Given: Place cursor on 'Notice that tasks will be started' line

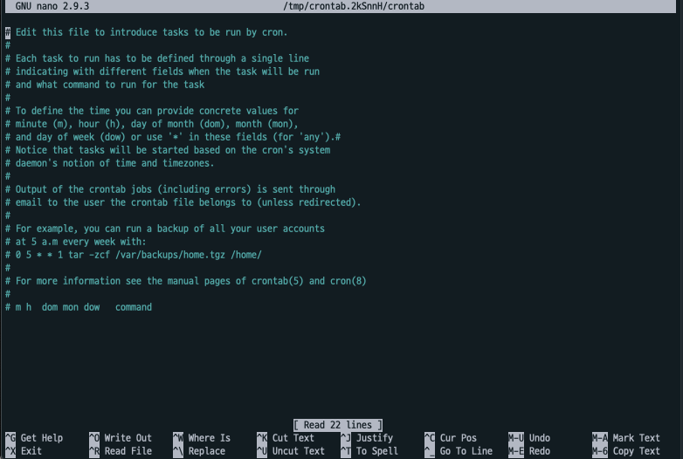Looking at the screenshot, I should click(x=168, y=150).
